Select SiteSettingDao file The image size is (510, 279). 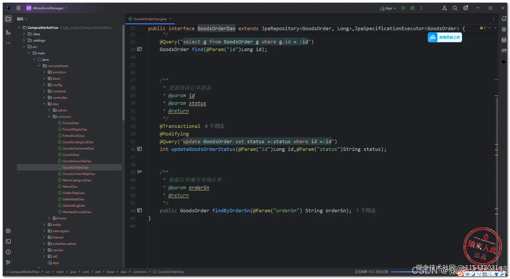pyautogui.click(x=74, y=205)
